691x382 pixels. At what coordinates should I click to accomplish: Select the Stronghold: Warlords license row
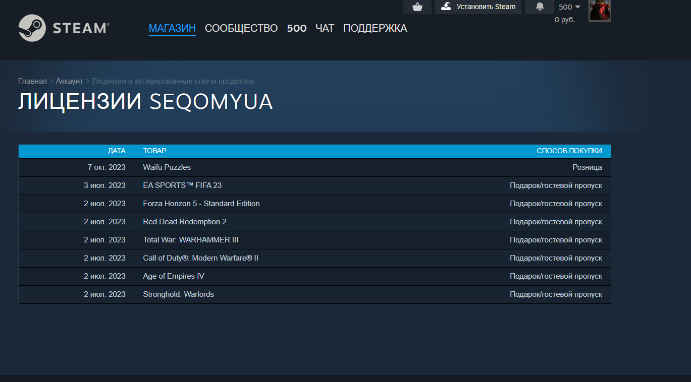click(314, 294)
